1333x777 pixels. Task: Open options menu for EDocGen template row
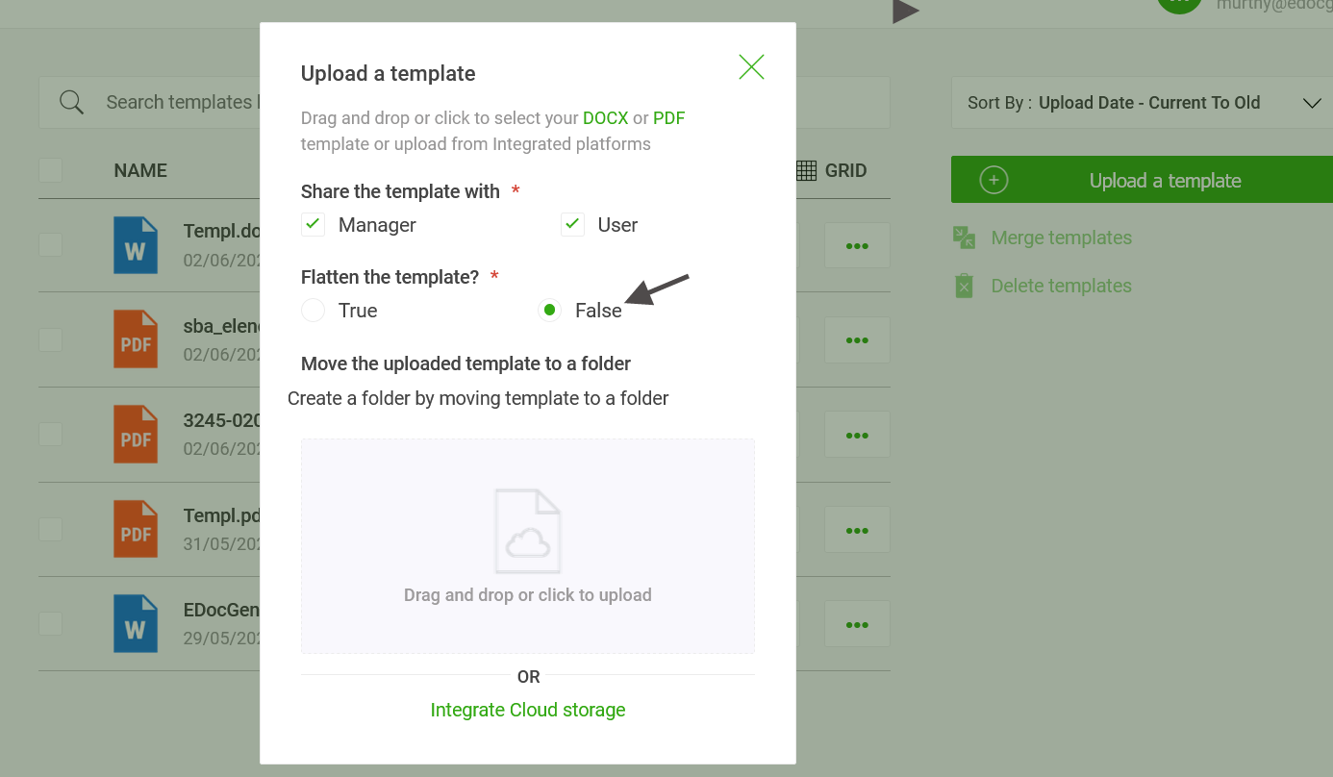857,623
